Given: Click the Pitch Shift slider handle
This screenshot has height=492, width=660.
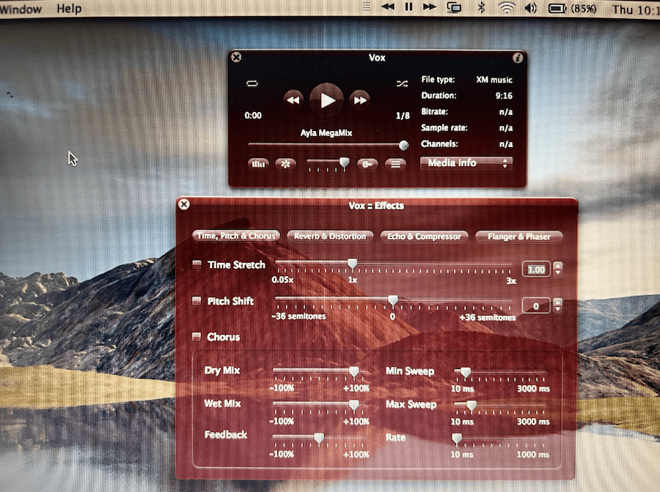Looking at the screenshot, I should click(393, 300).
